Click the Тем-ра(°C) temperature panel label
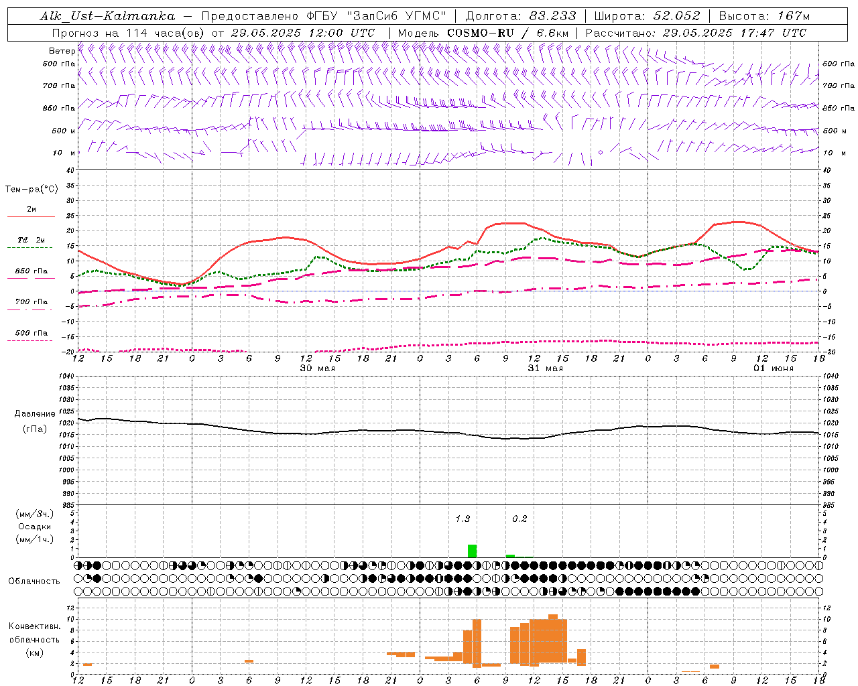The image size is (858, 686). (32, 189)
